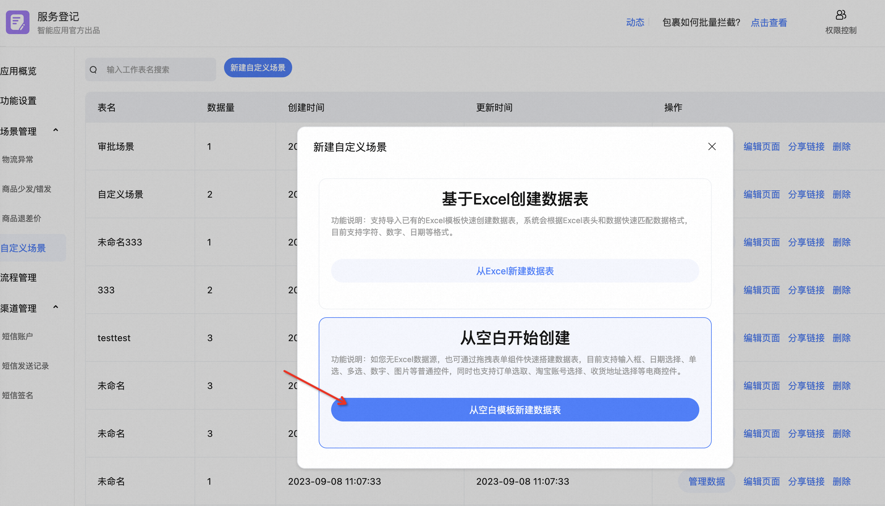Click 从Excel新建数据表 button
The height and width of the screenshot is (506, 885).
click(515, 271)
